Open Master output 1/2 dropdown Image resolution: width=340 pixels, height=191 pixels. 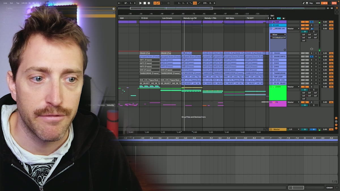tap(293, 129)
